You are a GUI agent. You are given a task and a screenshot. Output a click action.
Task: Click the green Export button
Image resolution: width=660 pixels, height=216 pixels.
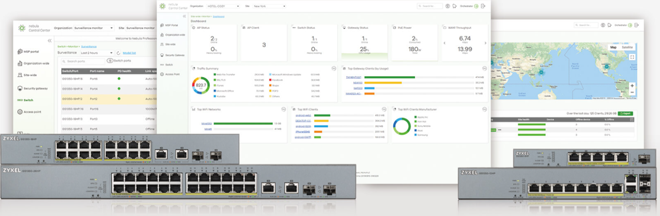click(x=625, y=113)
